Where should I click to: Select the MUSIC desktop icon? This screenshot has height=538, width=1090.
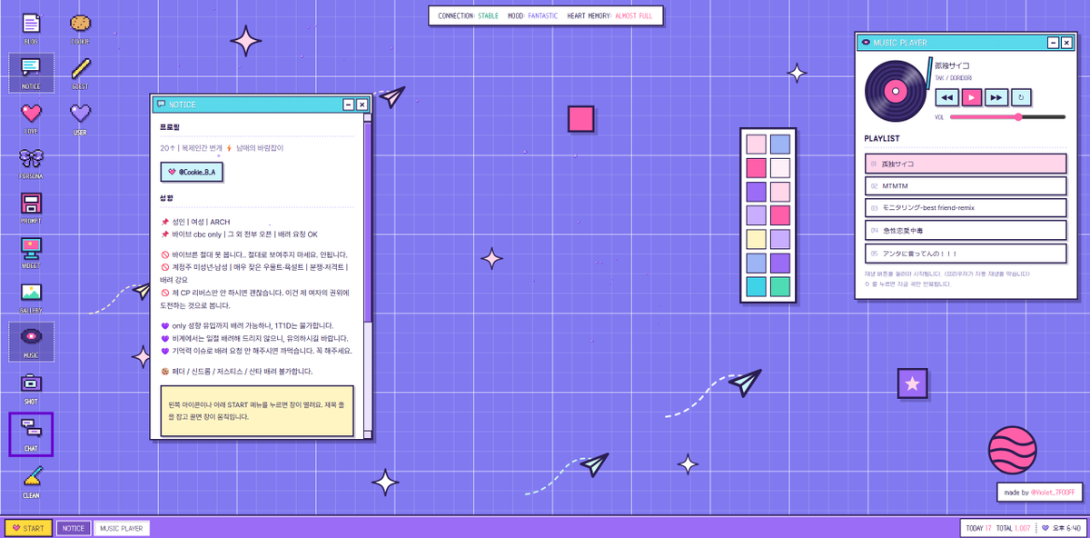point(31,342)
